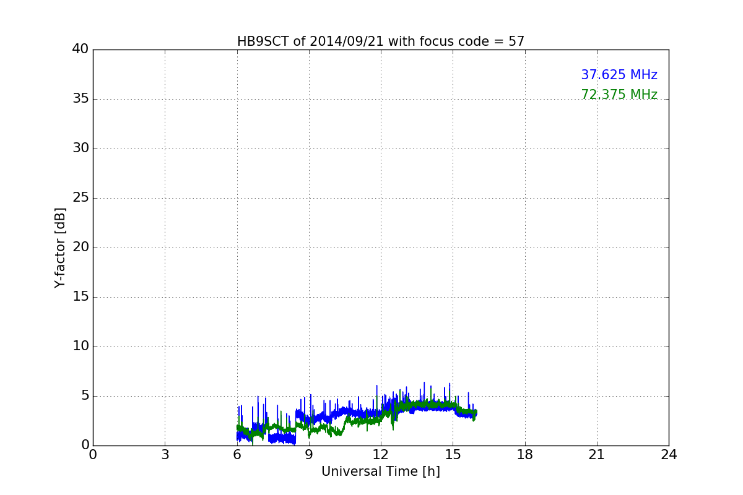Click the x-axis tick label '18'
Image resolution: width=743 pixels, height=495 pixels.
click(525, 455)
